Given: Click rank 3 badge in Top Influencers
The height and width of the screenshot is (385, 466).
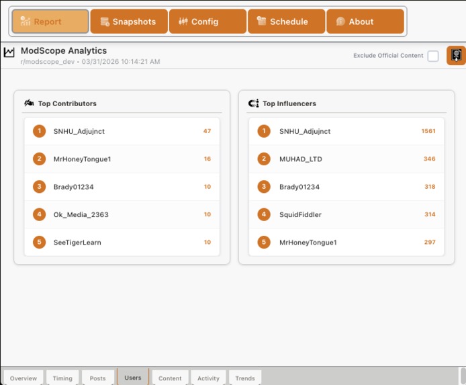Looking at the screenshot, I should tap(264, 187).
